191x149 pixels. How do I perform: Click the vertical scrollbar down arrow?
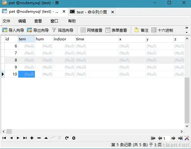pos(187,126)
